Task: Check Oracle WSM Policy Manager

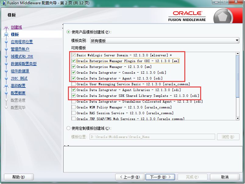Action: [74, 107]
